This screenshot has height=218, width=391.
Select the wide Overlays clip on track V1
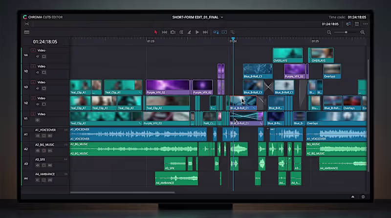click(336, 119)
